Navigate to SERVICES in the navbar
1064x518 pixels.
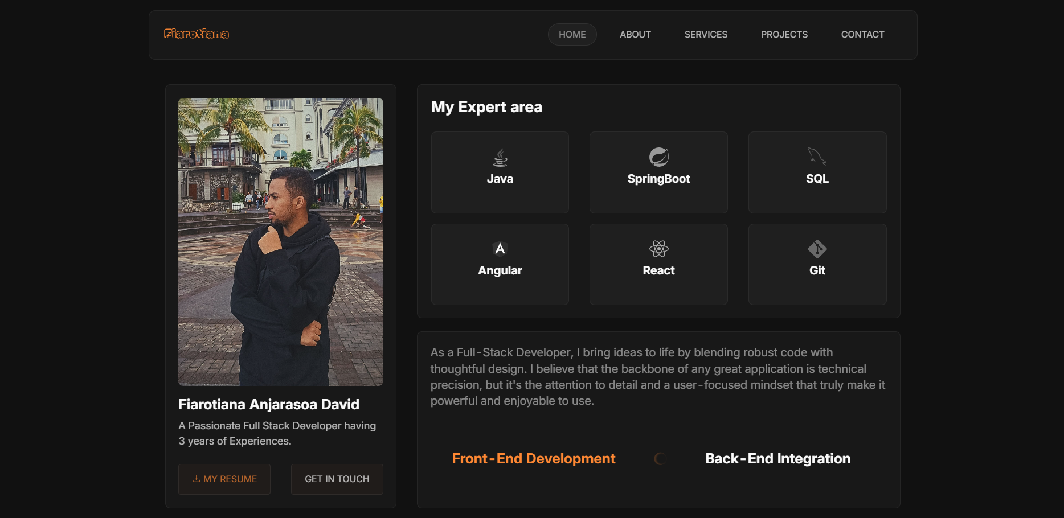click(706, 34)
